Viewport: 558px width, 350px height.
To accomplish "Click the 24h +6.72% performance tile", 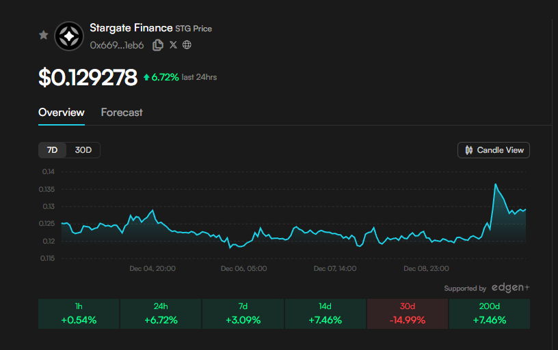I will 161,314.
